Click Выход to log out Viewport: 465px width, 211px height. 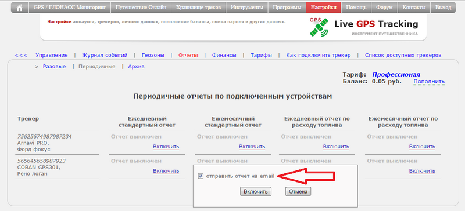(x=443, y=8)
